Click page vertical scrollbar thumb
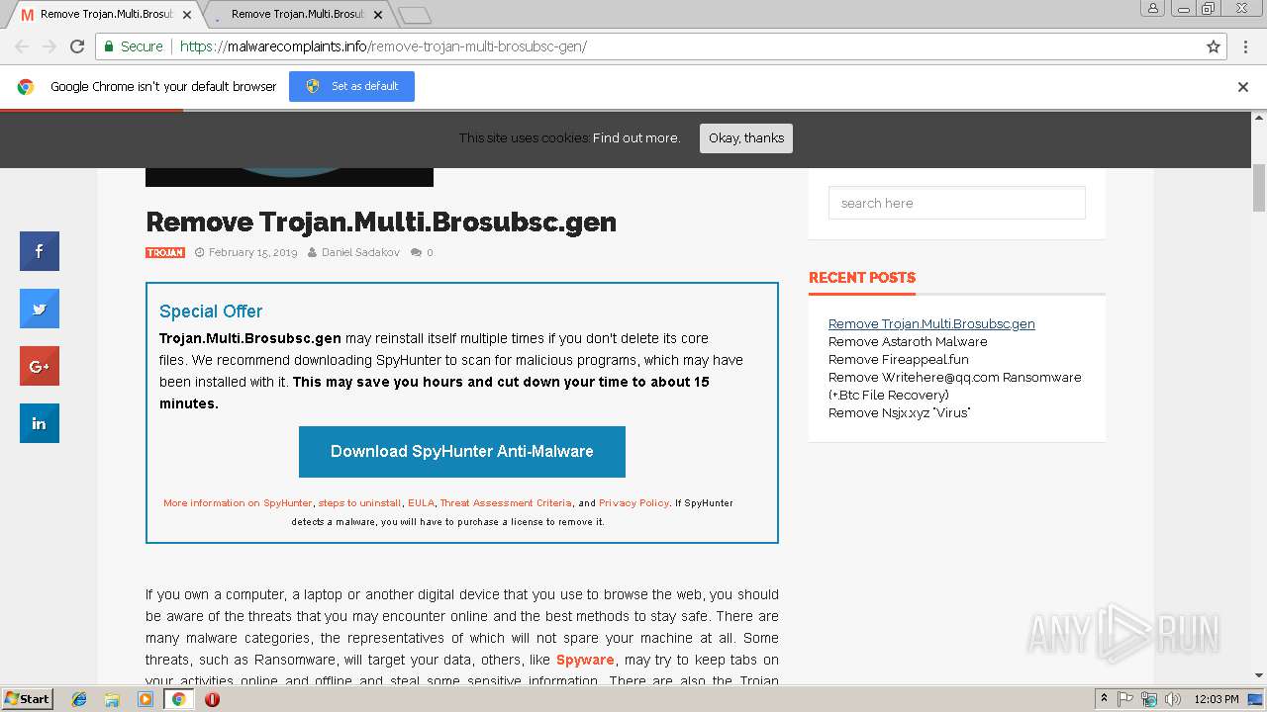Image resolution: width=1267 pixels, height=712 pixels. click(x=1259, y=188)
